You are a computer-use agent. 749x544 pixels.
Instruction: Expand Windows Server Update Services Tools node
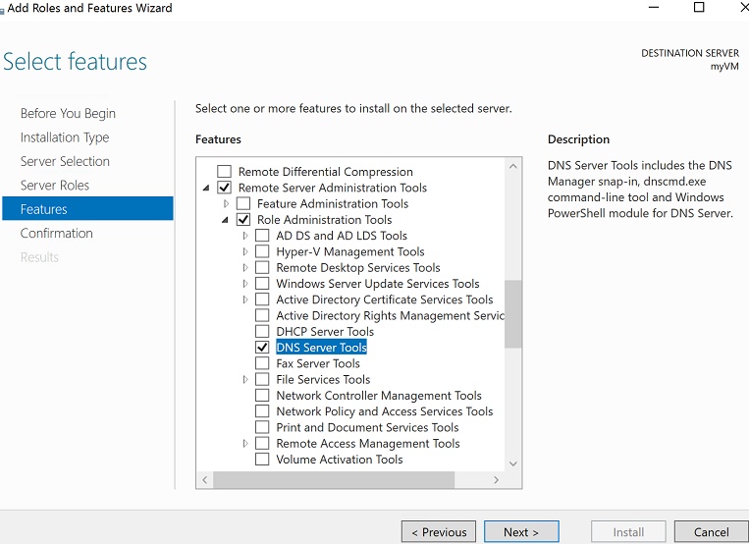(245, 284)
